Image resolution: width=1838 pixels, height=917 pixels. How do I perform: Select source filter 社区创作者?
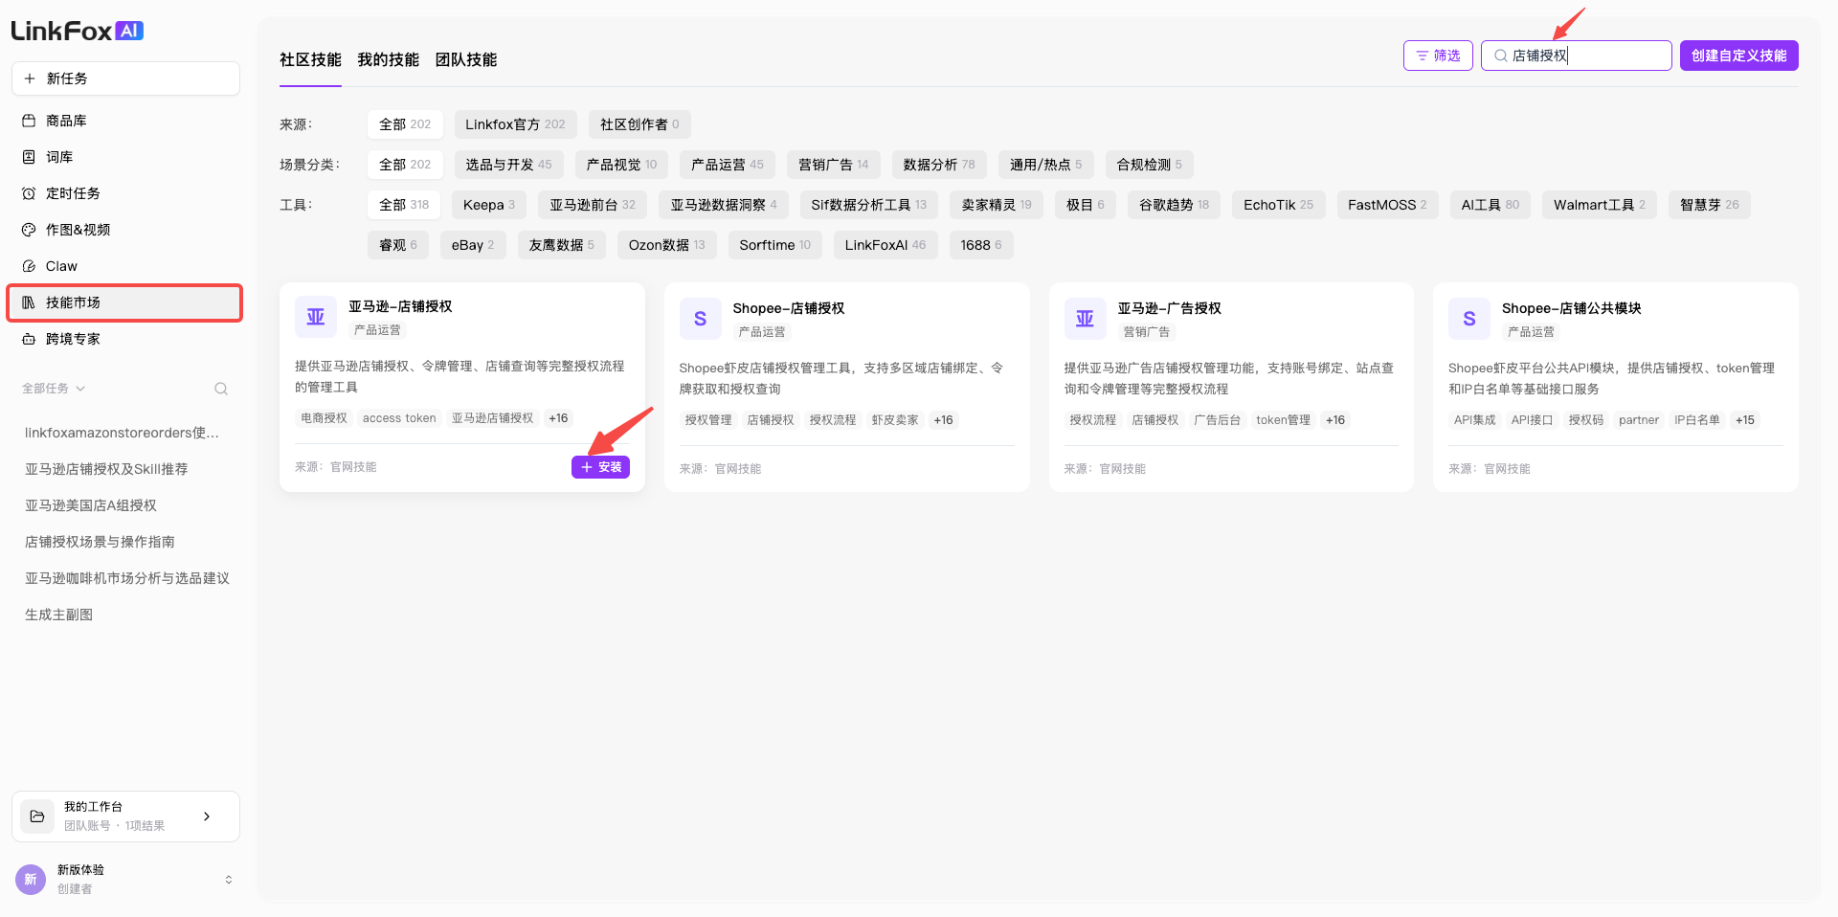tap(639, 124)
